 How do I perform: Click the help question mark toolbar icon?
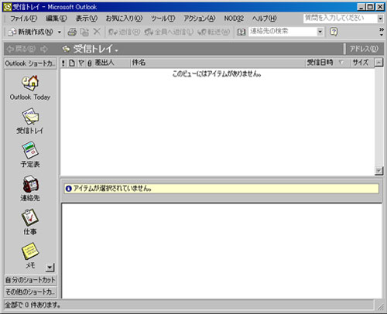(334, 32)
